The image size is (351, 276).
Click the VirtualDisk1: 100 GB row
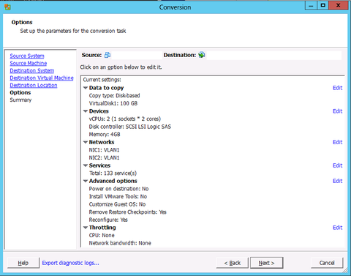pyautogui.click(x=113, y=103)
